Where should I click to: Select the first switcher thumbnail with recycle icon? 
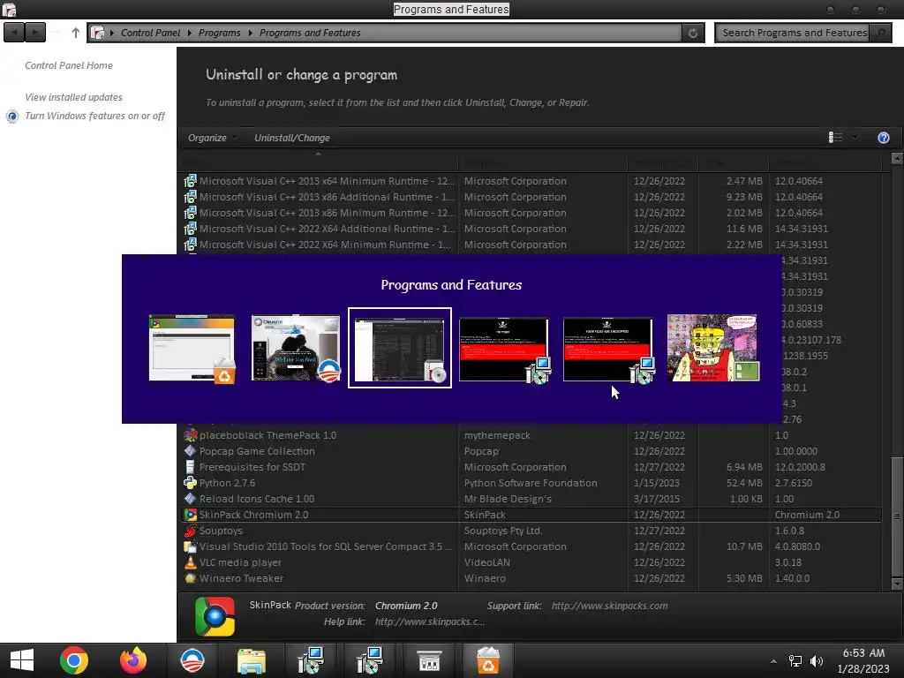click(192, 348)
